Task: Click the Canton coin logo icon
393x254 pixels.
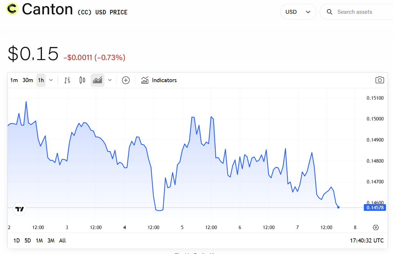Action: coord(12,9)
